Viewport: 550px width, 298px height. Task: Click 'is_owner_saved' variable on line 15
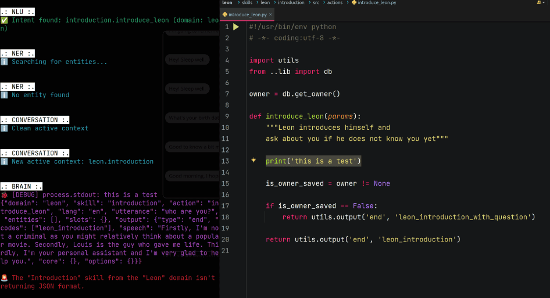(295, 183)
